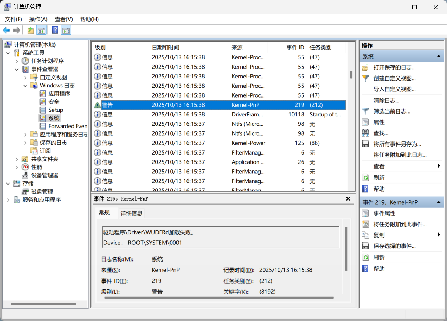Screen dimensions: 447x321
Task: Click the preview pane horizontal scrollbar
Action: 219,298
